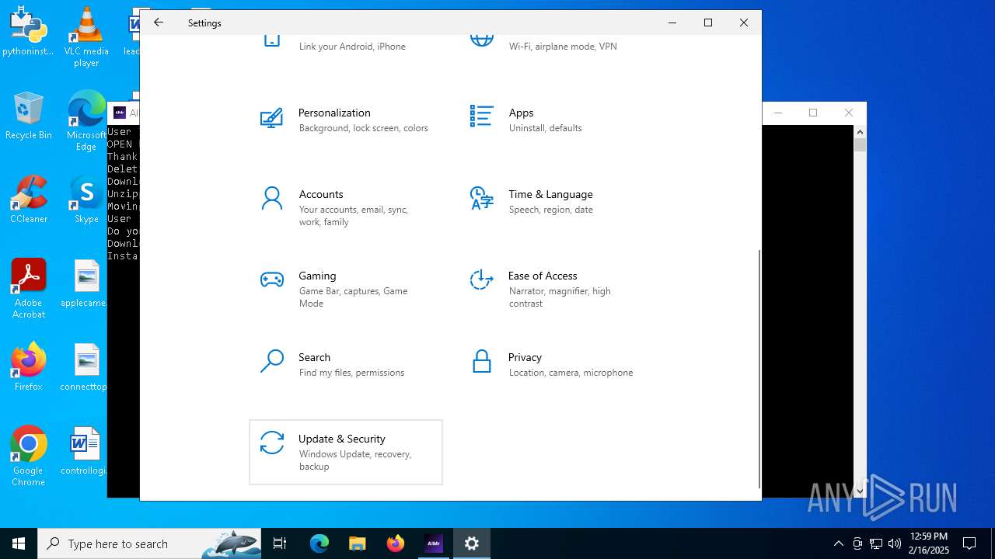Click 'Uninstall, defaults' description
The width and height of the screenshot is (995, 559).
coord(545,128)
